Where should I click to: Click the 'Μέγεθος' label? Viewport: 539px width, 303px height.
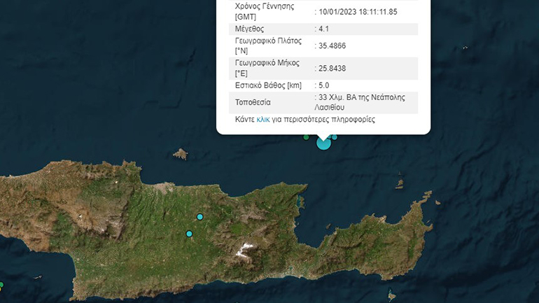[x=250, y=29]
